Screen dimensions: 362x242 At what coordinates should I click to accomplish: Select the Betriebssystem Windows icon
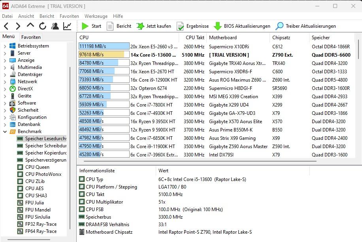click(x=13, y=46)
